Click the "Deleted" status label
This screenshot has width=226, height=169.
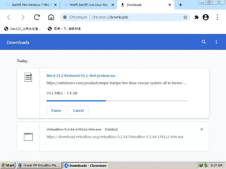pyautogui.click(x=111, y=129)
